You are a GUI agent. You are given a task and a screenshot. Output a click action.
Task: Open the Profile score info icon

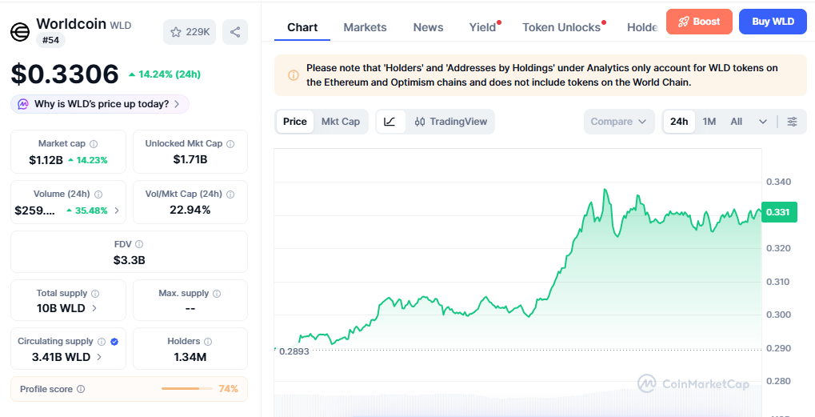click(x=81, y=389)
